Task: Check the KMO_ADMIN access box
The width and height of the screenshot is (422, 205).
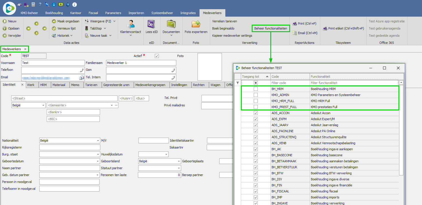Action: click(256, 95)
